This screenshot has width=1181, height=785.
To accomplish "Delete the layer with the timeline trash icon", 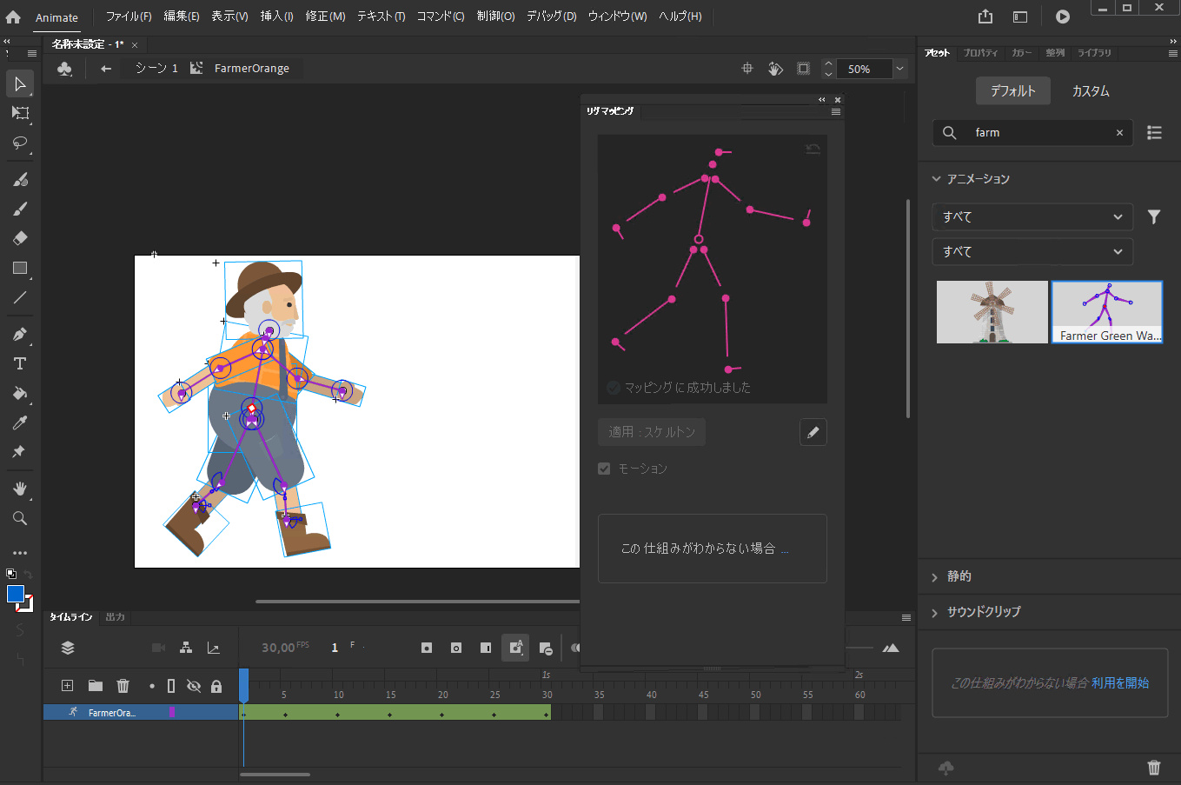I will tap(123, 686).
